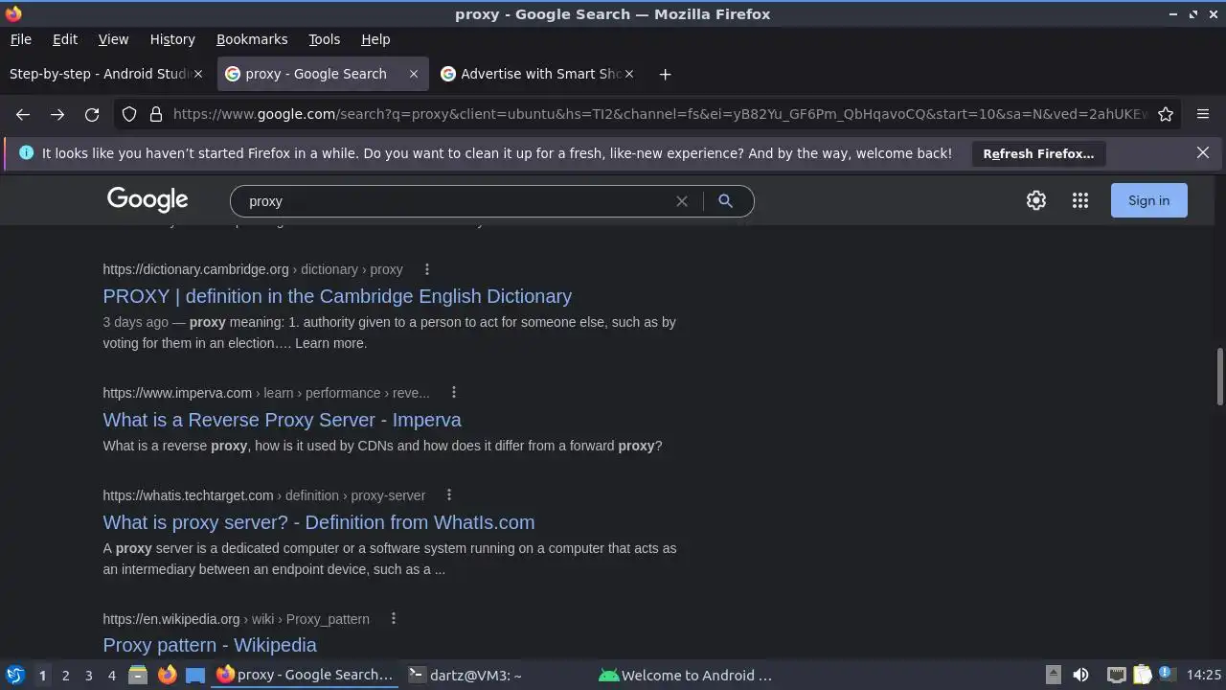1226x690 pixels.
Task: Open the update notifier tray icon
Action: (1166, 676)
